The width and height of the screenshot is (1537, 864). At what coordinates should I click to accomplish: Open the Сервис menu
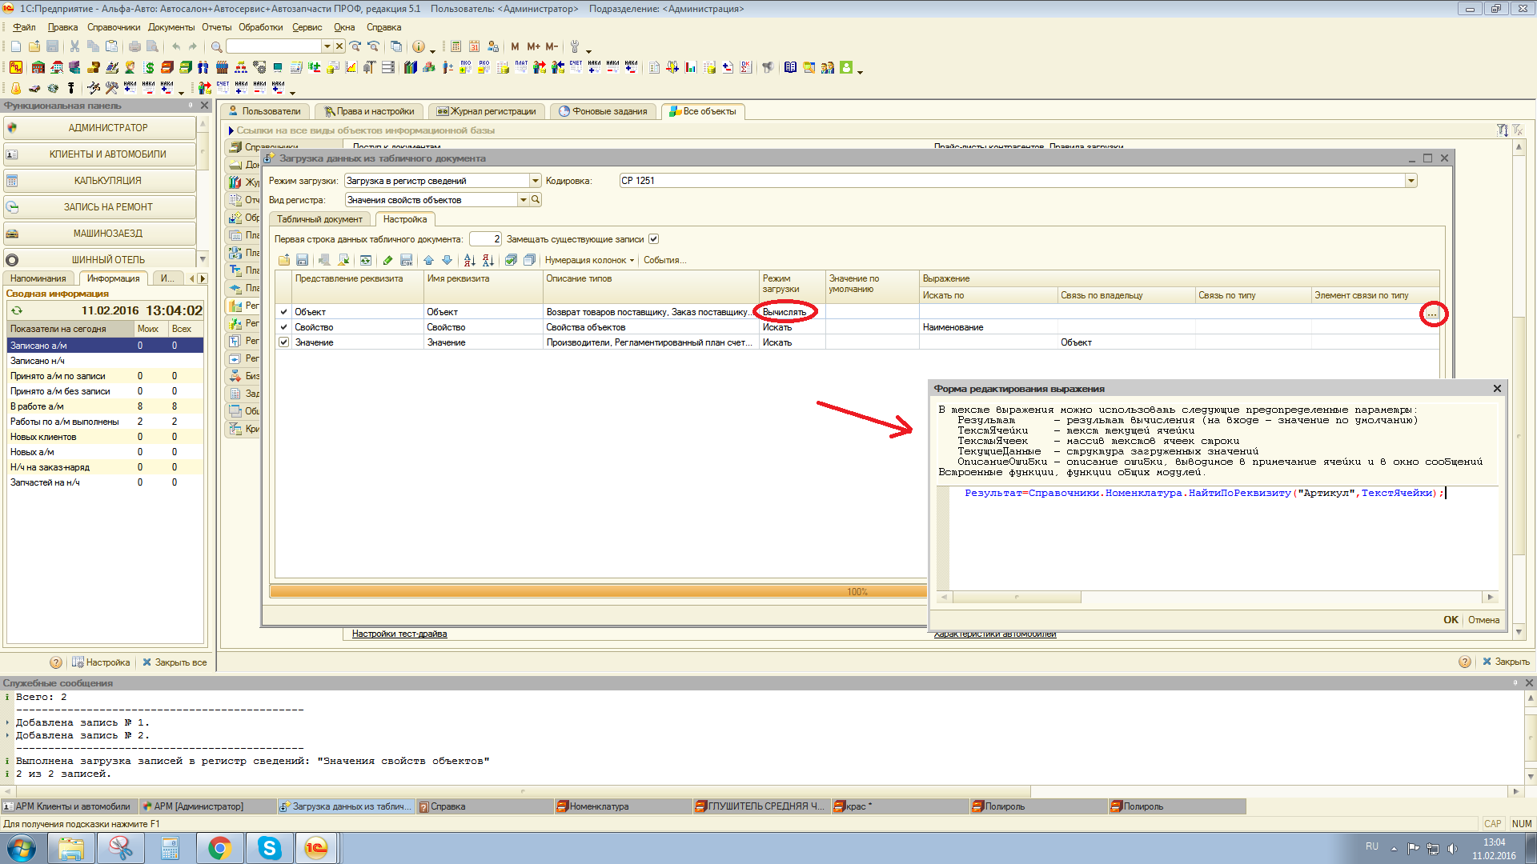[x=307, y=27]
